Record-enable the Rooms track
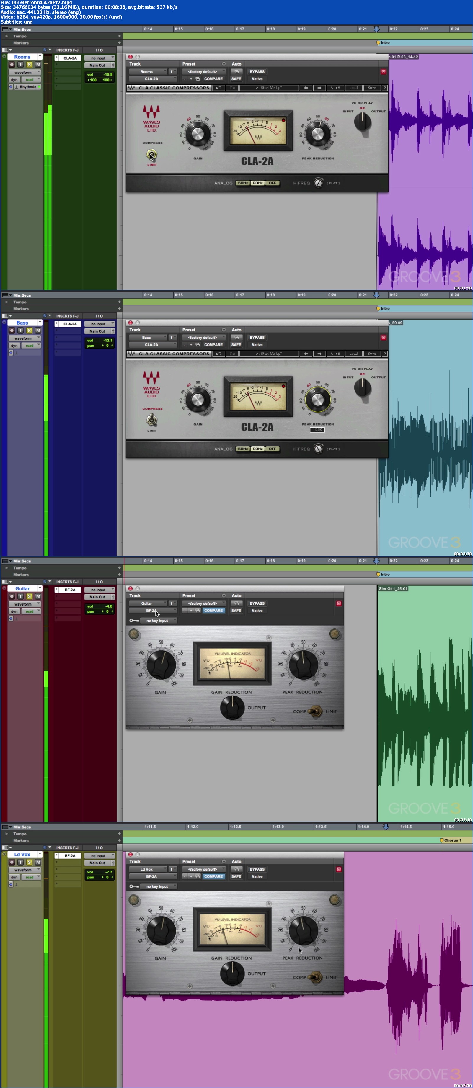The image size is (473, 1088). (x=12, y=65)
